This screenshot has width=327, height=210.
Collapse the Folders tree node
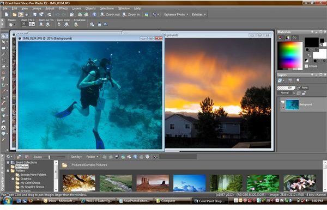[8, 171]
